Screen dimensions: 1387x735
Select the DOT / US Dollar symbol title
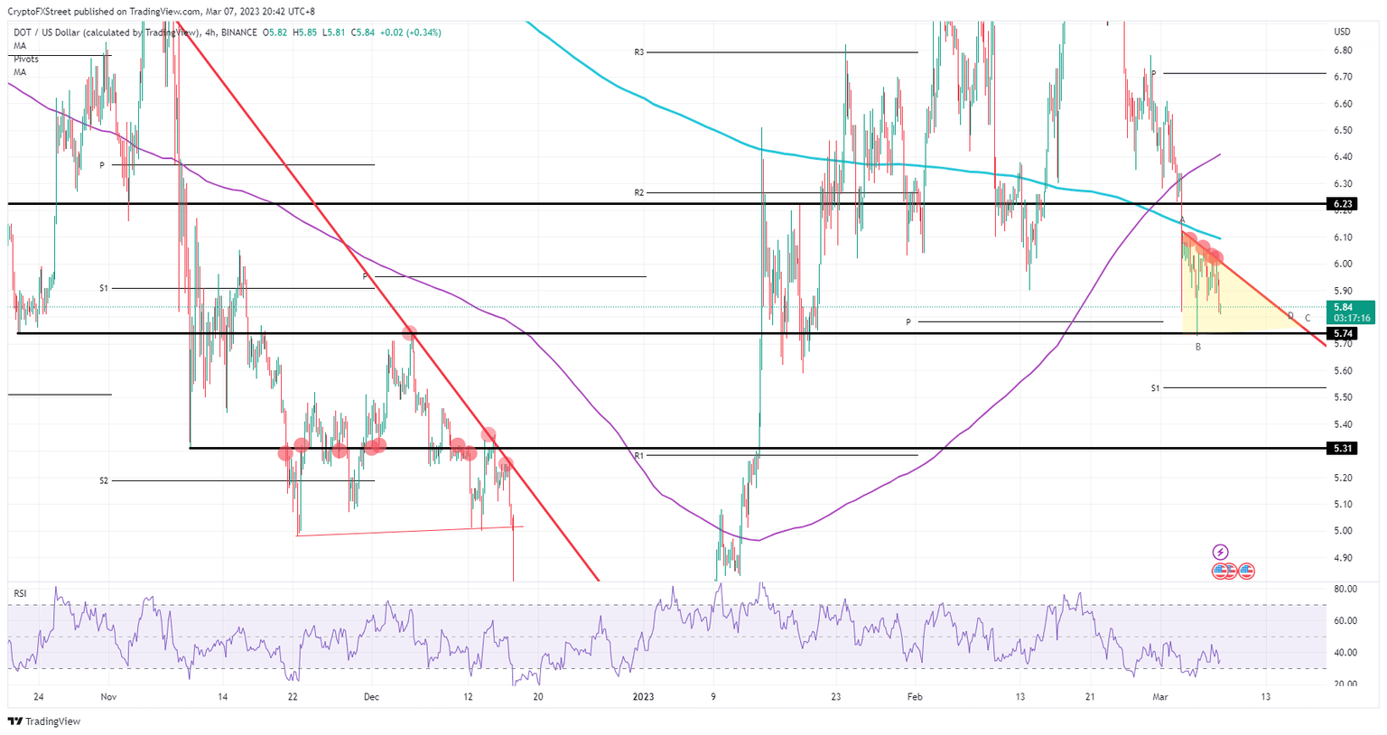tap(47, 31)
